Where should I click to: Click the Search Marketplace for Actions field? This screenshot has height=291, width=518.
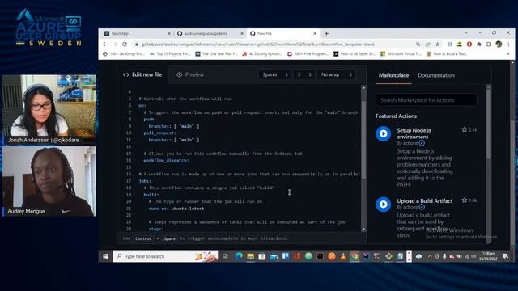427,100
